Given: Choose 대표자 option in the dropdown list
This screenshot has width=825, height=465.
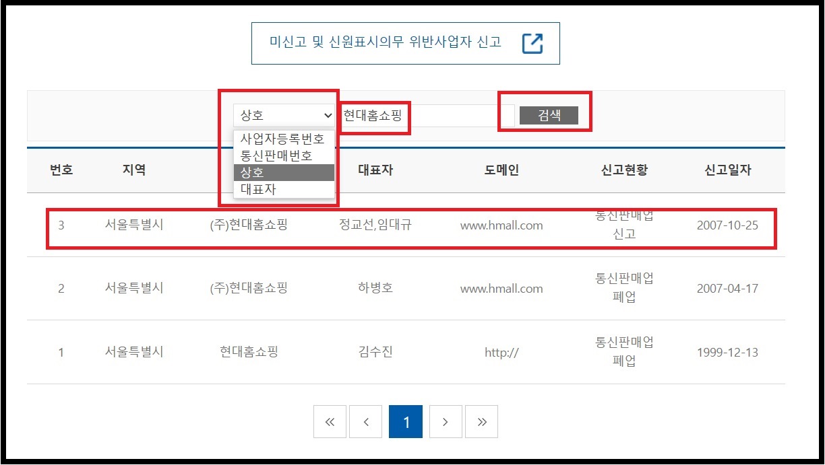Looking at the screenshot, I should [284, 189].
